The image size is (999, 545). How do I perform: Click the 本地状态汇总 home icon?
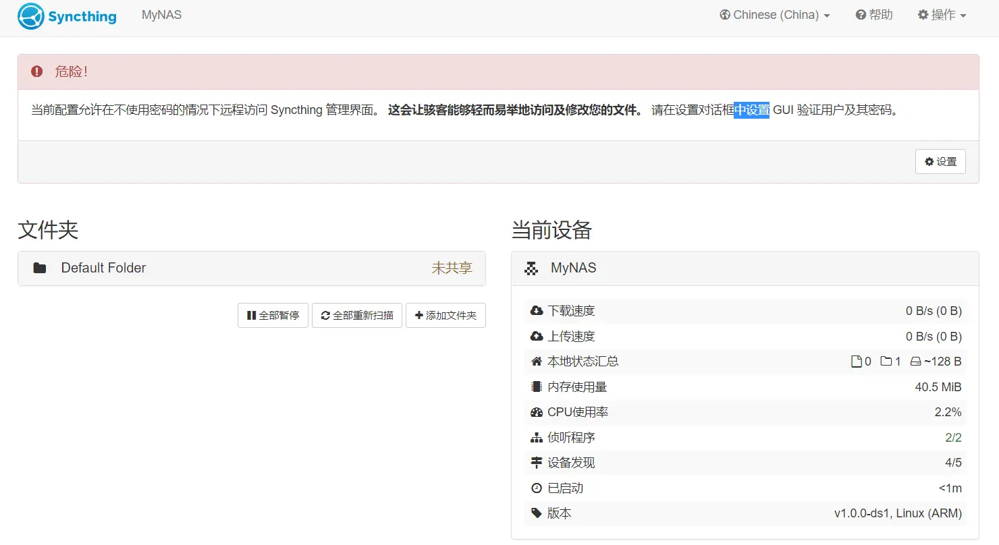point(537,362)
